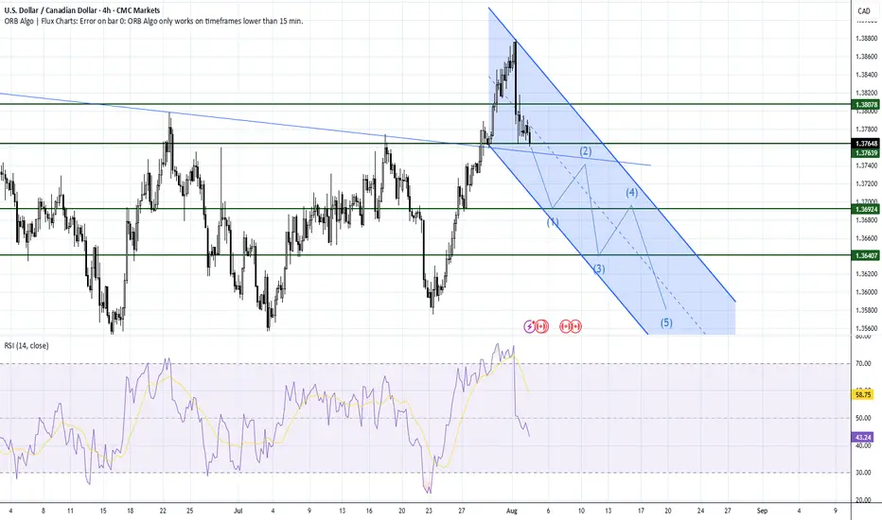Viewport: 882px width, 520px height.
Task: Open the CAD currency selector on the price axis
Action: [x=863, y=10]
